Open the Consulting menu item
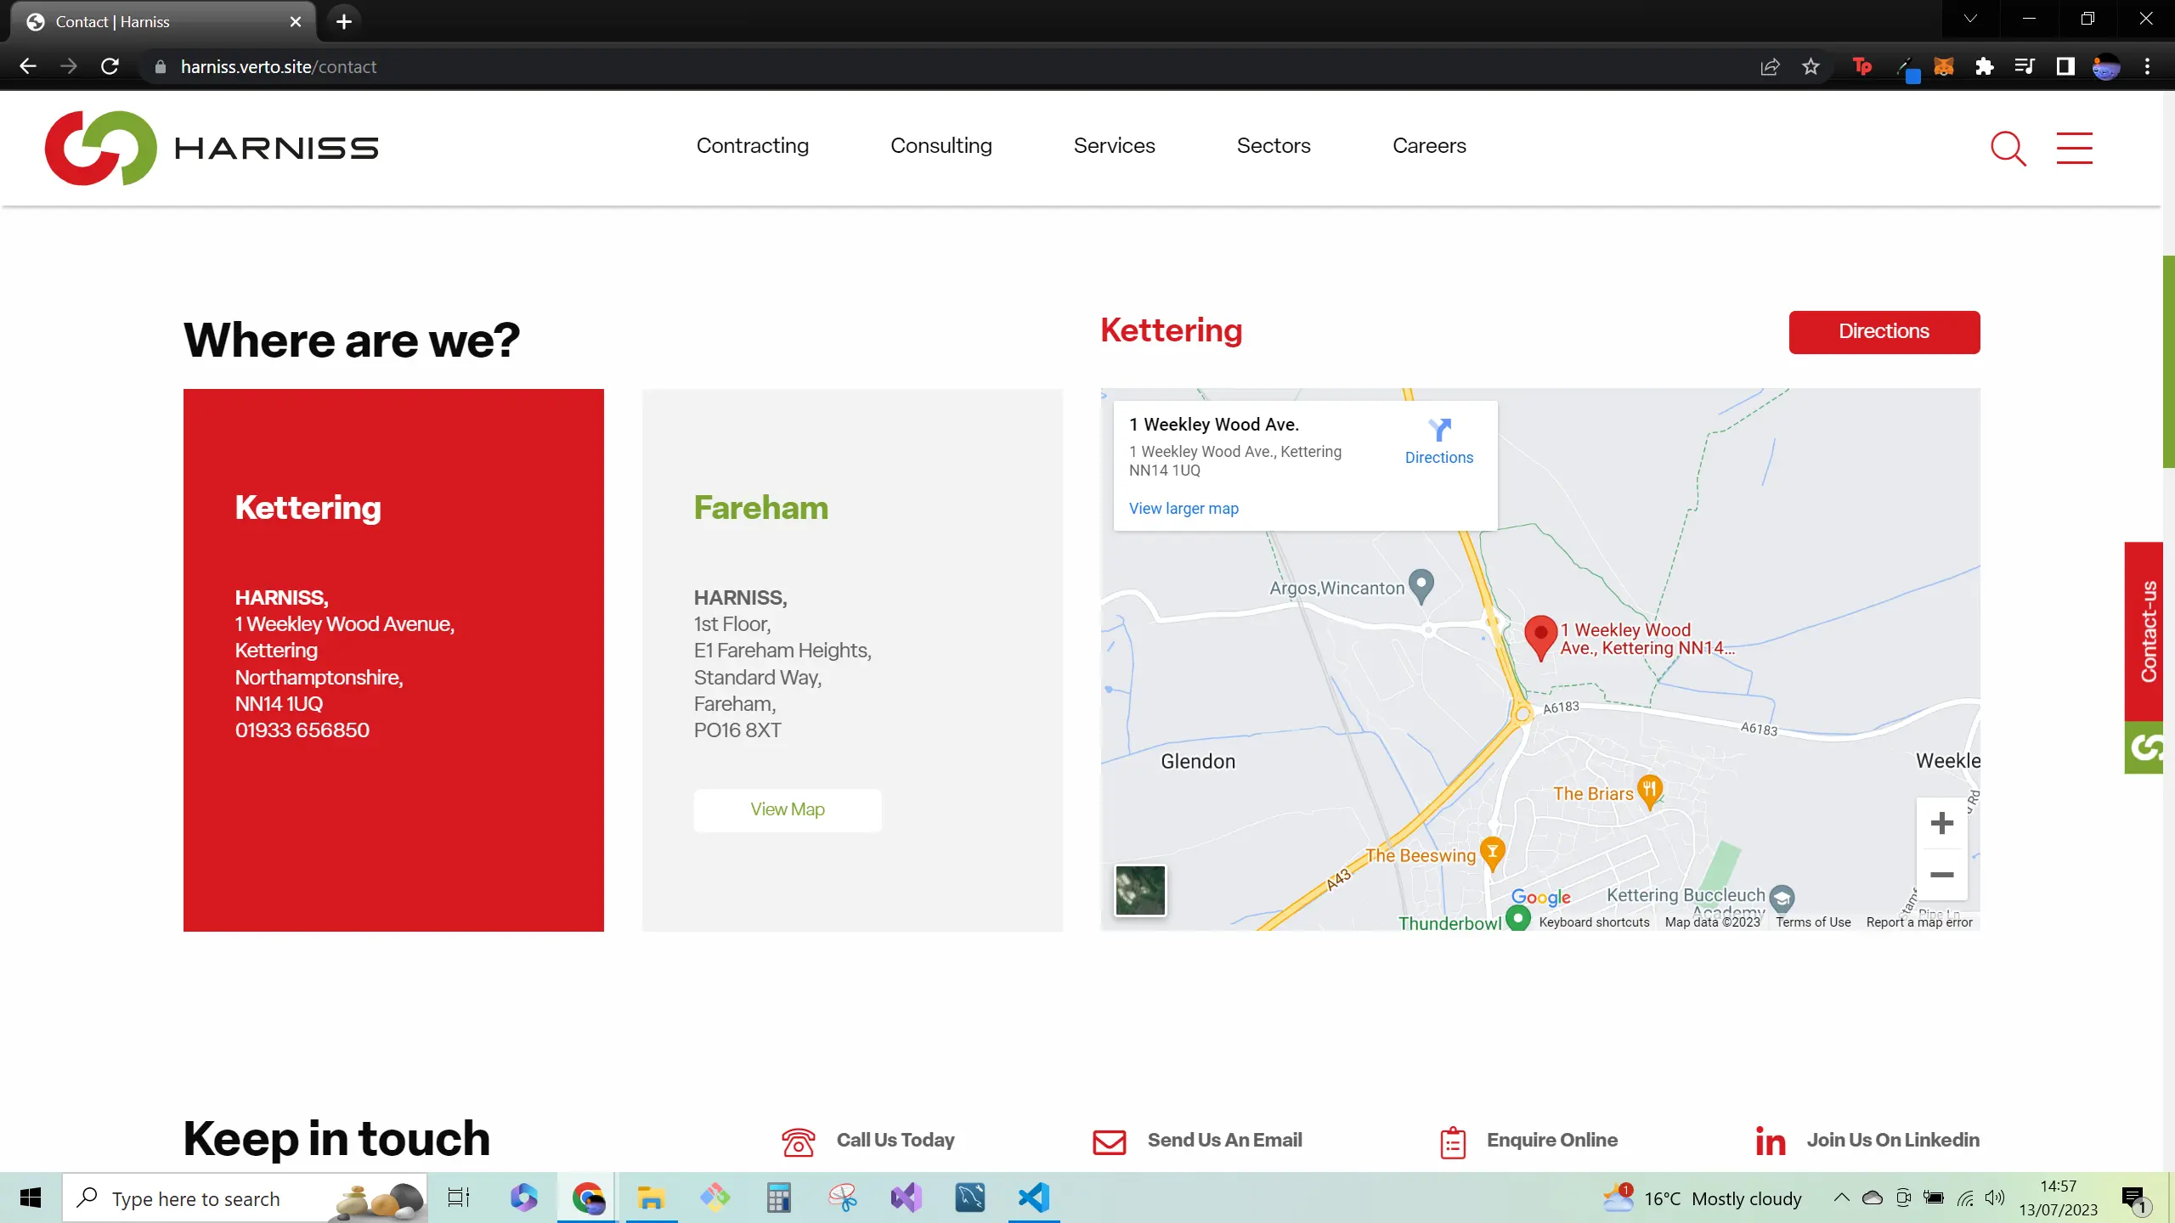This screenshot has height=1223, width=2175. click(941, 145)
